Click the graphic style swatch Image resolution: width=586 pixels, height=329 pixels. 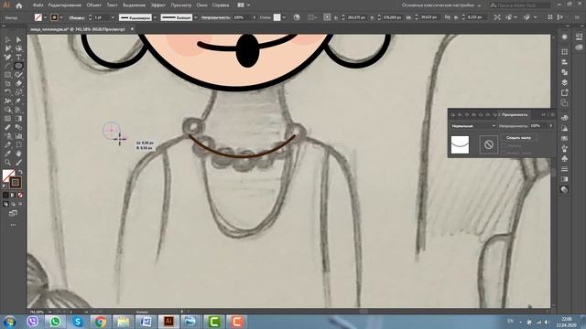[277, 17]
